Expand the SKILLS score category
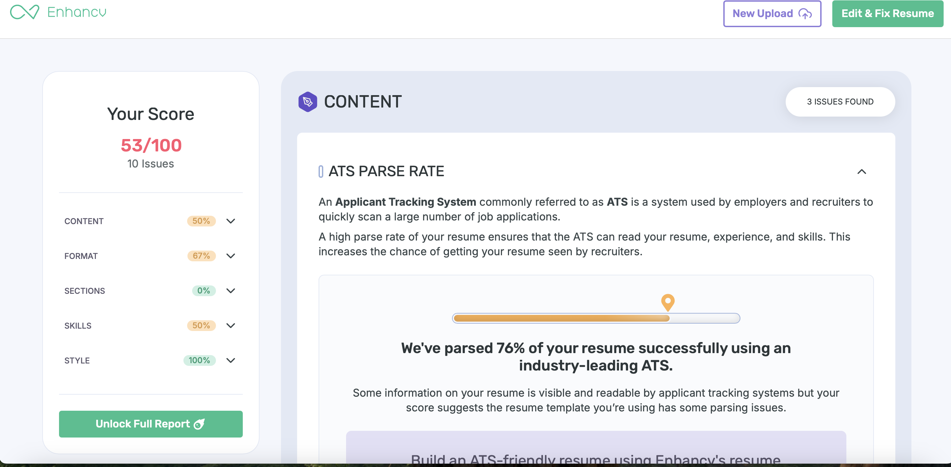951x467 pixels. click(x=231, y=326)
